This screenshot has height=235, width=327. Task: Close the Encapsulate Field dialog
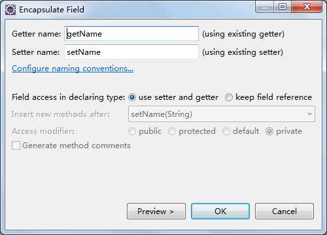pos(307,7)
